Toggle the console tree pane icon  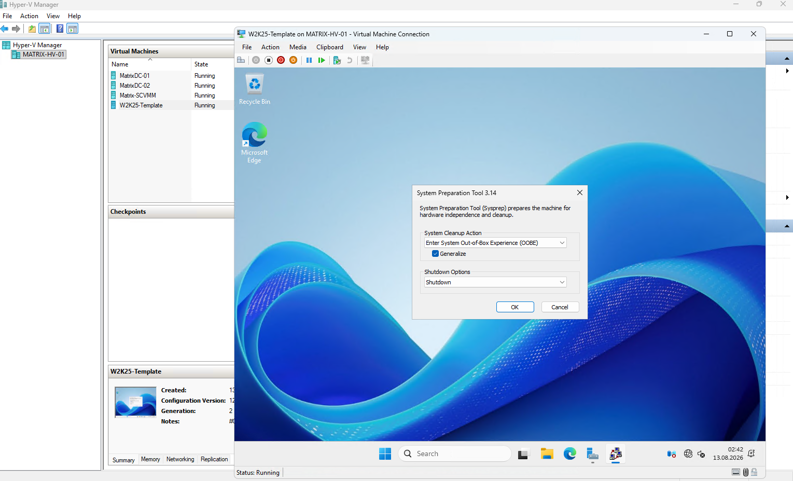pyautogui.click(x=45, y=29)
